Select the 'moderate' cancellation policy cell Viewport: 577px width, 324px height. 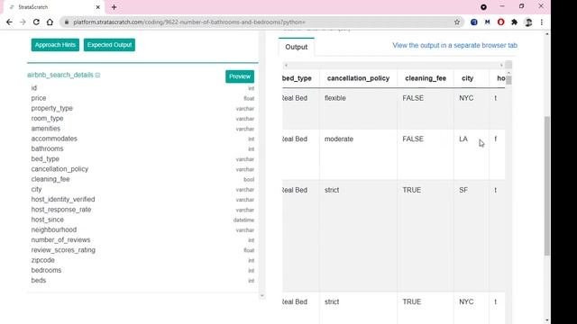click(x=339, y=139)
